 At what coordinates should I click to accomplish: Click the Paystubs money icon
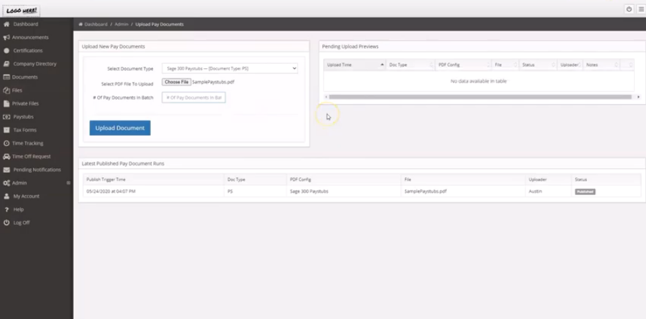(6, 116)
